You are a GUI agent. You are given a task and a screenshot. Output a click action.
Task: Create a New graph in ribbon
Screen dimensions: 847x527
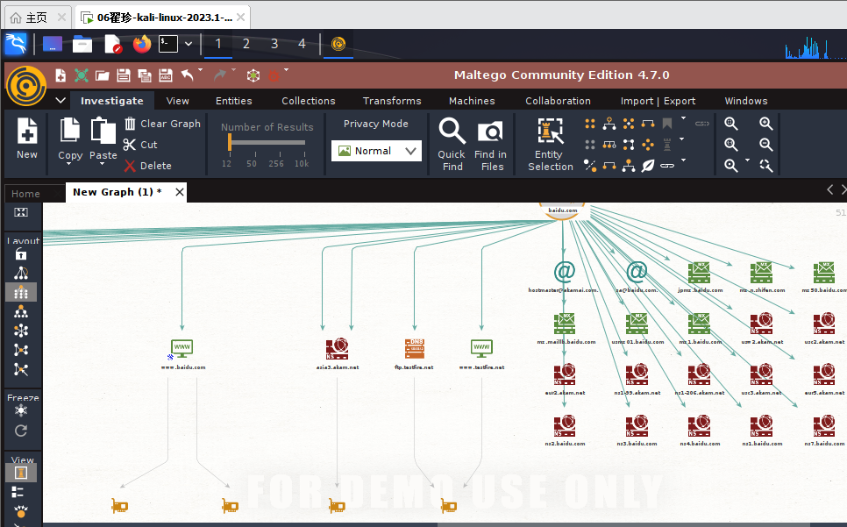[27, 139]
